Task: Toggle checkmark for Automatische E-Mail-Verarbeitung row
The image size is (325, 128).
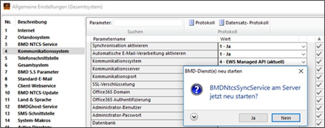Action: coord(319,54)
